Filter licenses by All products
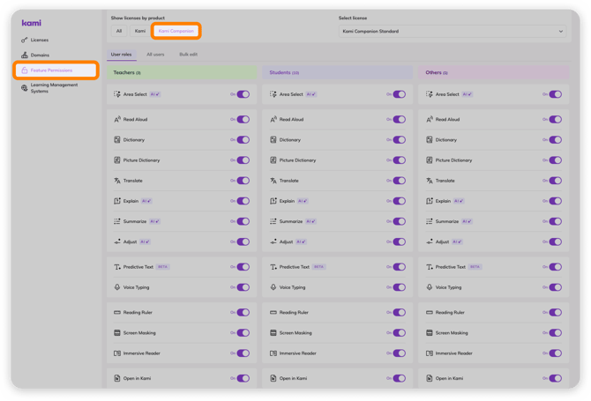591x401 pixels. (119, 31)
